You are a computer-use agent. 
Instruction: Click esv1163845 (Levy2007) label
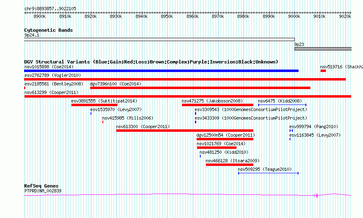click(315, 135)
